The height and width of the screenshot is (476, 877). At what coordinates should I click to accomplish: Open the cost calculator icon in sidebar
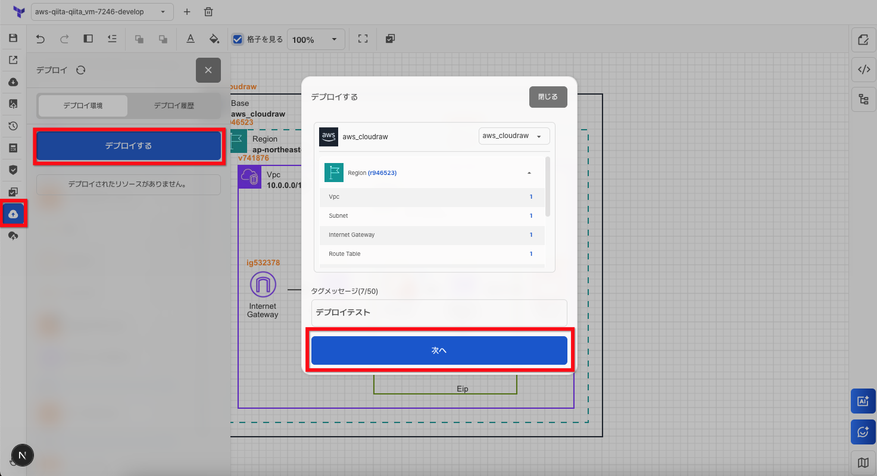coord(13,148)
